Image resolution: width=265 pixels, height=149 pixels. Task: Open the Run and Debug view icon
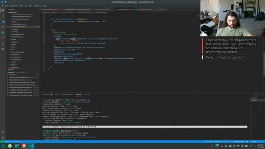point(3,27)
